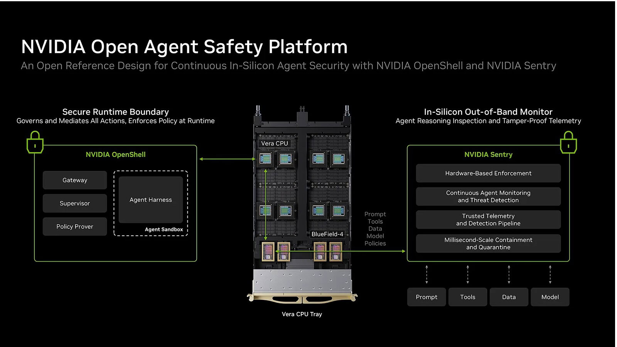The image size is (617, 347).
Task: Select Trusted Telemetry and Detection Pipeline box
Action: click(488, 220)
